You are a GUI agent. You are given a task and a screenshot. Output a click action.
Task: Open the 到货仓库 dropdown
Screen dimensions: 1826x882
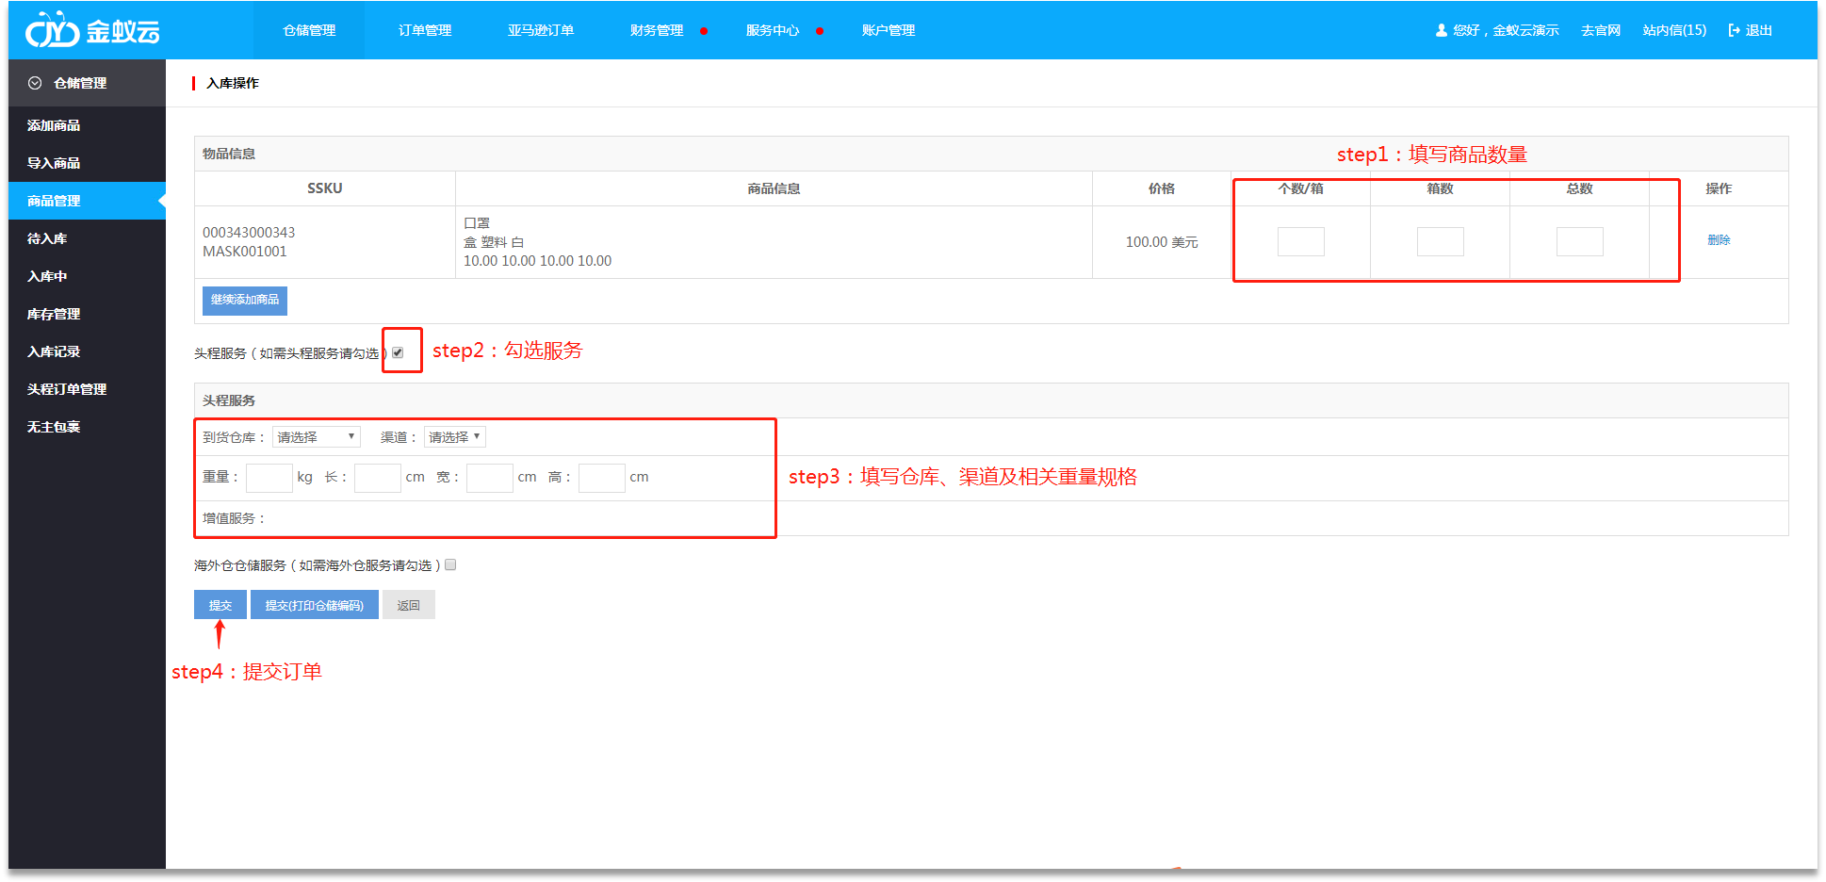pos(316,437)
